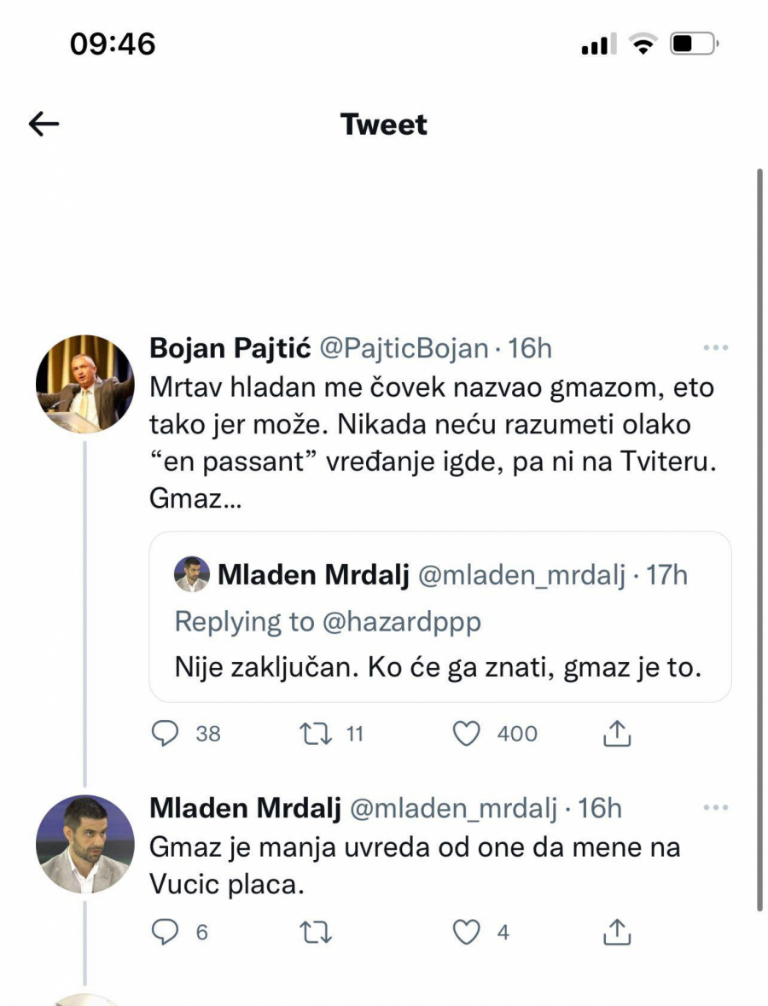Like Bojan Pajtić's tweet
Viewport: 768px width, 1006px height.
click(467, 734)
